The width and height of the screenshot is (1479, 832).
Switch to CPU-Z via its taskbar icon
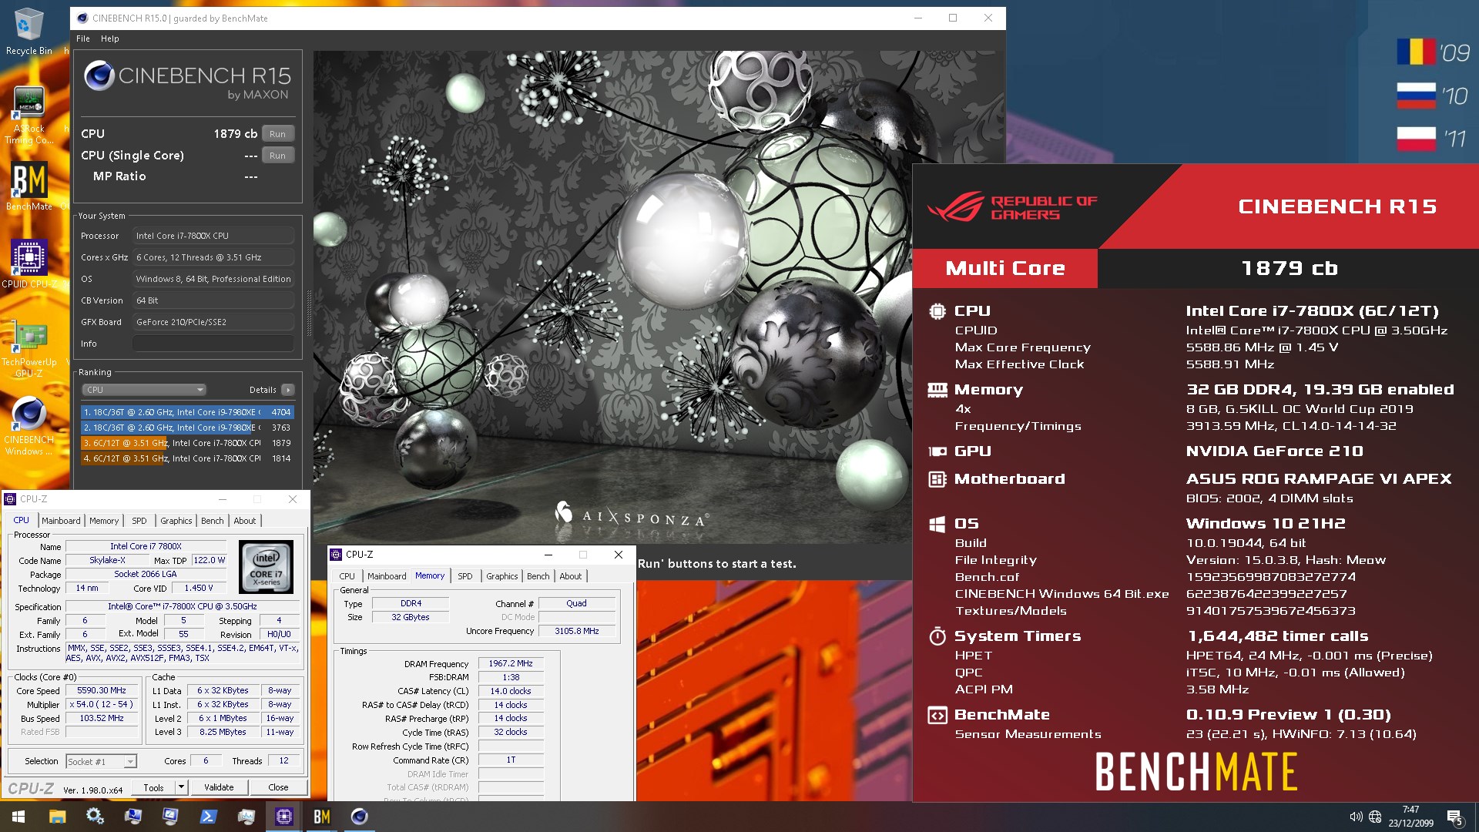pyautogui.click(x=283, y=817)
